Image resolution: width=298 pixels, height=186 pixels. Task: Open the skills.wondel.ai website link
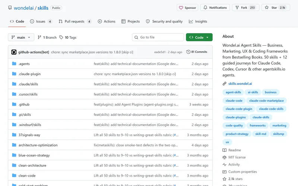tap(240, 83)
